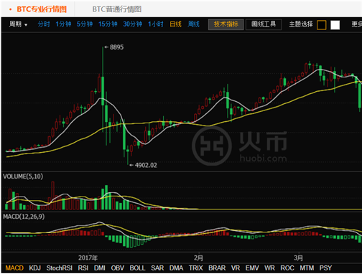362x274 pixels.
Task: Click the 2月 time axis label
Action: (x=198, y=258)
